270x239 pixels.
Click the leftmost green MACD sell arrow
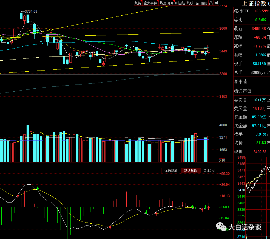click(38, 188)
